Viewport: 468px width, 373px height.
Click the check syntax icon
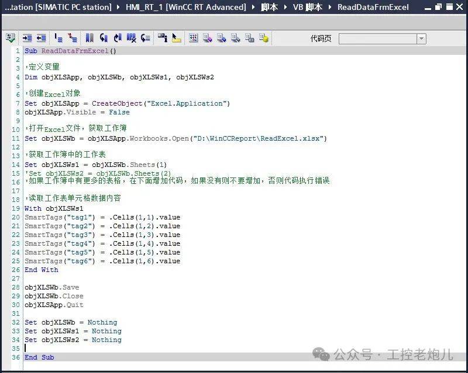click(x=11, y=38)
